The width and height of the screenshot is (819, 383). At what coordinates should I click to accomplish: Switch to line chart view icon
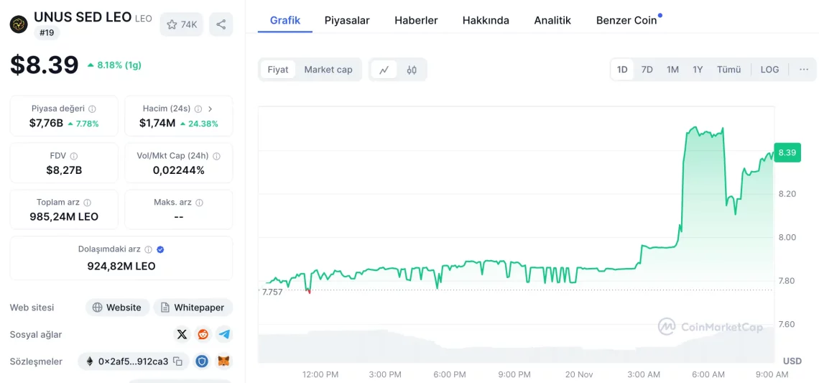[x=384, y=70]
